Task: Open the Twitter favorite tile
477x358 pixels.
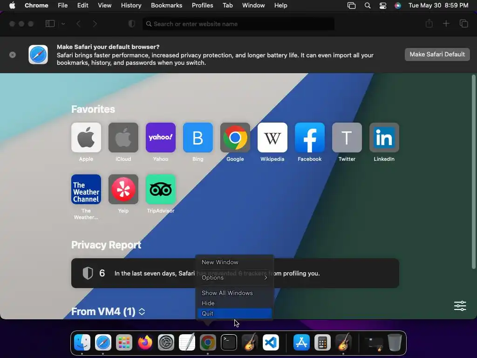Action: pos(347,138)
